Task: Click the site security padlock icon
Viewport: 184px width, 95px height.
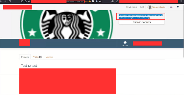Action: [25, 1]
